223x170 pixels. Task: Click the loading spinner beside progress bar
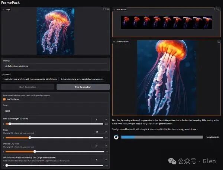coord(116,137)
